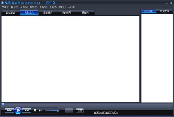Image resolution: width=174 pixels, height=117 pixels.
Task: Open the 我的账号 tab
Action: coord(66,13)
